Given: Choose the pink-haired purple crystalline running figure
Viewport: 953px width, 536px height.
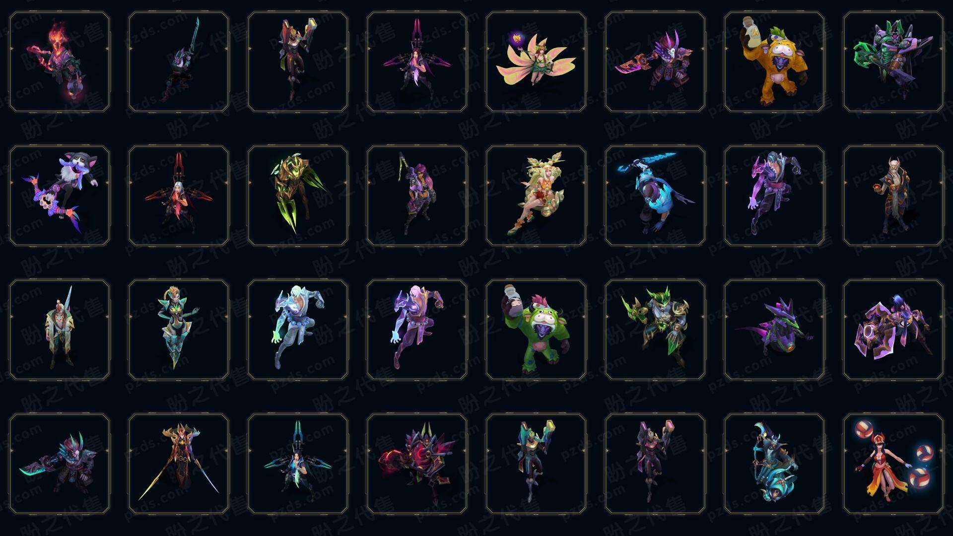Looking at the screenshot, I should coord(417,330).
